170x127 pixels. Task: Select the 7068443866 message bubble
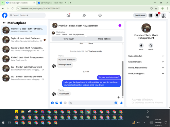coord(64,94)
